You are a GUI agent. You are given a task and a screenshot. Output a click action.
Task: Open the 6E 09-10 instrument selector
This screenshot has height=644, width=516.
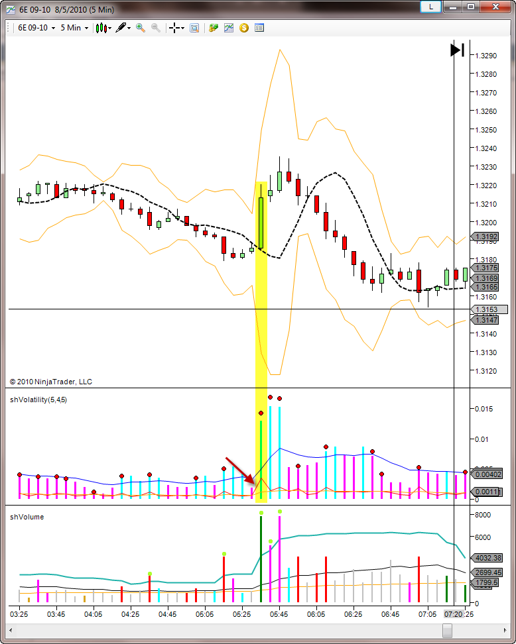[36, 28]
